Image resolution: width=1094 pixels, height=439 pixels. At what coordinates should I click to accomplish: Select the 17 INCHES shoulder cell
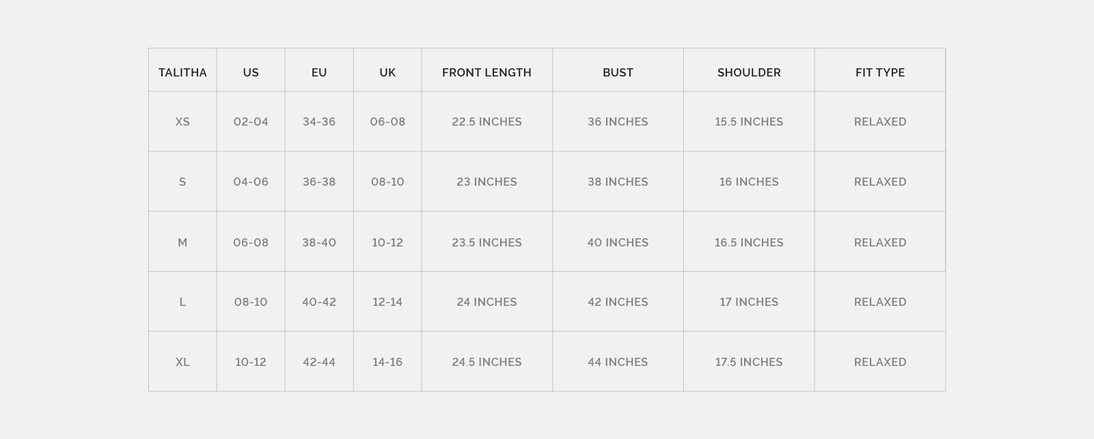749,302
